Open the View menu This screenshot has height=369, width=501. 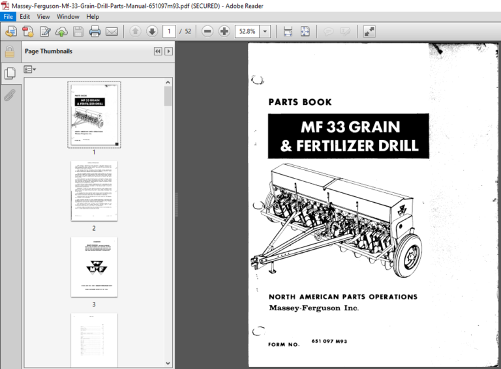coord(43,16)
